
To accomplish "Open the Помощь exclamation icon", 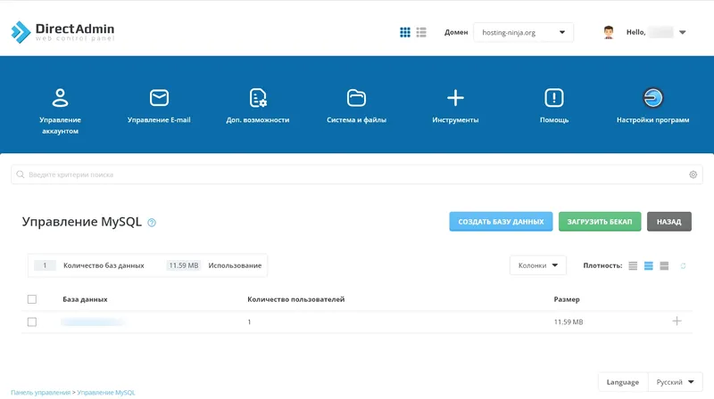I will coord(554,98).
